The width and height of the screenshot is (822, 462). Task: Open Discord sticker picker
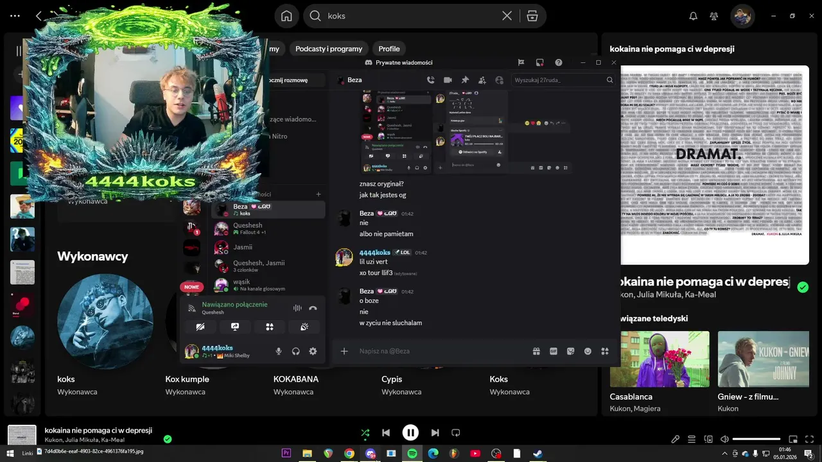(x=570, y=351)
